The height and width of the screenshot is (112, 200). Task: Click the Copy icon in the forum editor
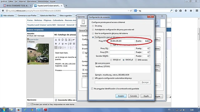coord(59,40)
